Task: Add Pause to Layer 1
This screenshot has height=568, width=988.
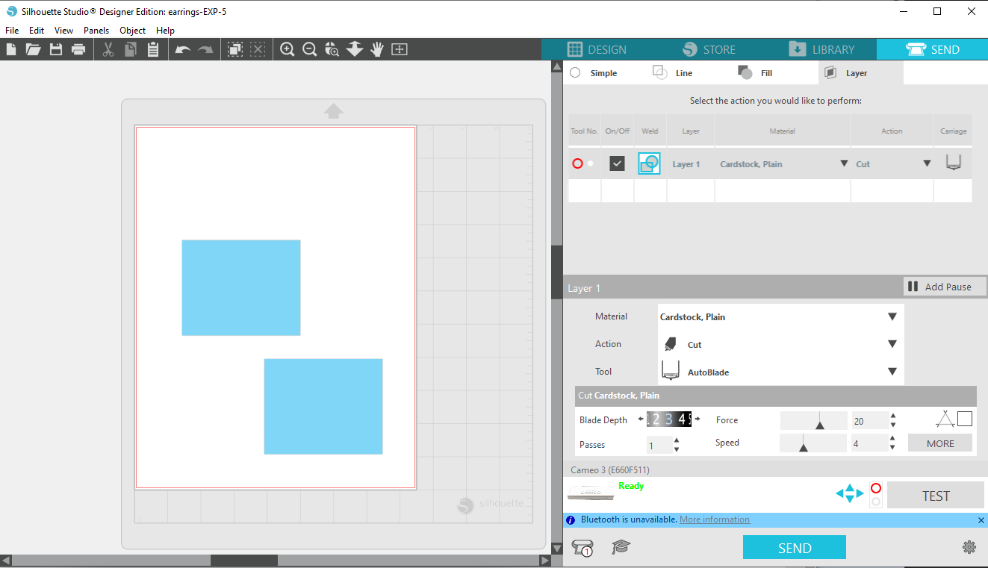Action: pos(945,287)
